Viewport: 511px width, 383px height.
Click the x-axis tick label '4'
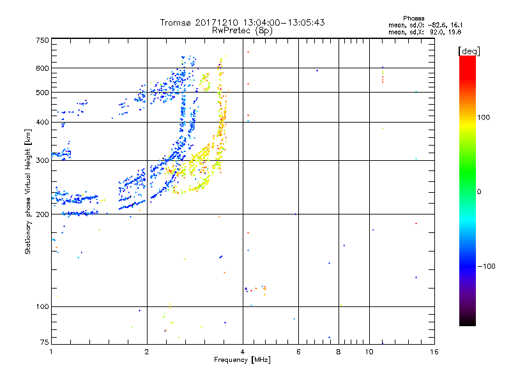click(x=243, y=352)
